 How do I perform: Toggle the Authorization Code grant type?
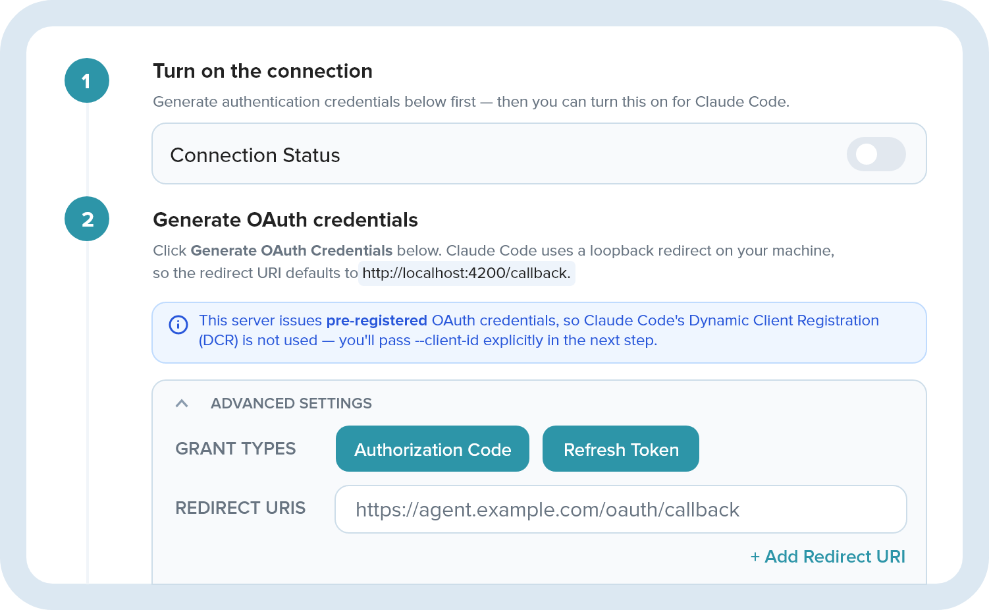click(x=433, y=449)
